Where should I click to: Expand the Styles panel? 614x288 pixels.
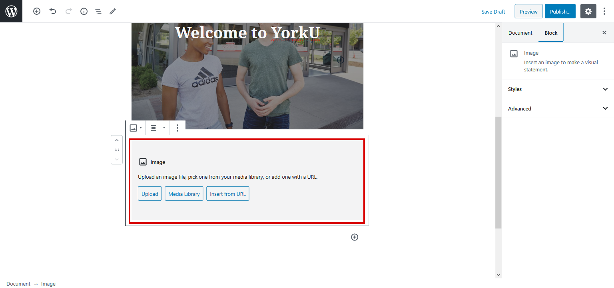click(x=558, y=89)
